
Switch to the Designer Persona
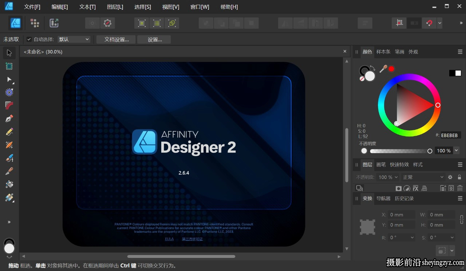(x=16, y=23)
